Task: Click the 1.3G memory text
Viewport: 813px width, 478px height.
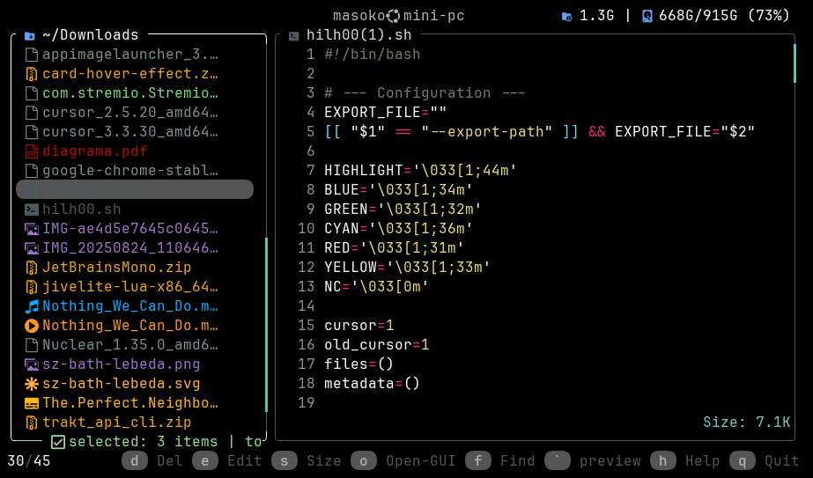Action: 597,16
